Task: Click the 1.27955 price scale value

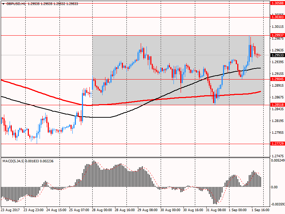Action: point(278,133)
